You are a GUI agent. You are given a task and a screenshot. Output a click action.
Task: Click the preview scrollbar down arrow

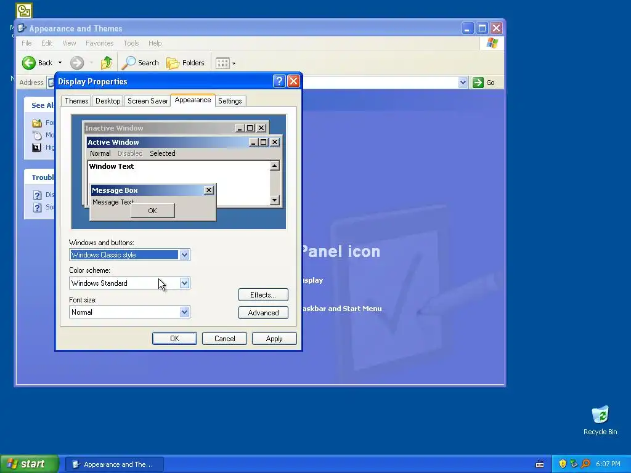click(275, 200)
